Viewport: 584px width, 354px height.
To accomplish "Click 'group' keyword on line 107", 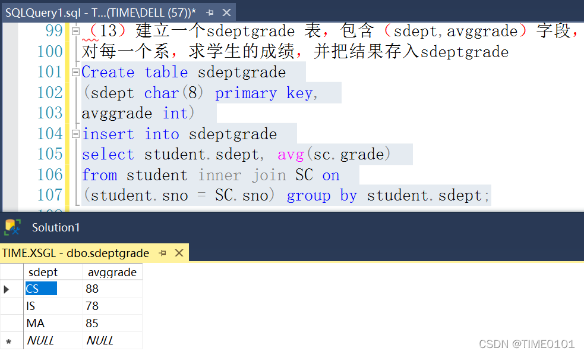I will (x=309, y=196).
